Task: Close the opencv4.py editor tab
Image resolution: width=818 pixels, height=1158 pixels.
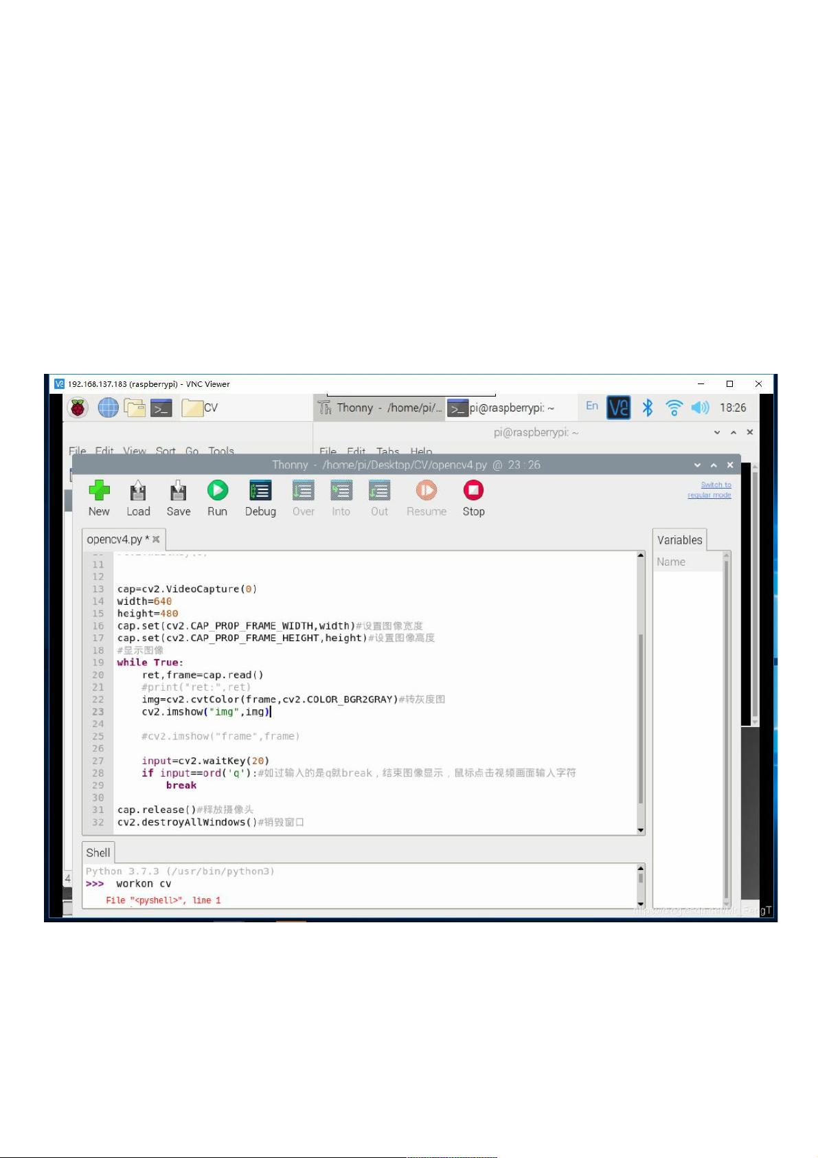Action: coord(156,539)
